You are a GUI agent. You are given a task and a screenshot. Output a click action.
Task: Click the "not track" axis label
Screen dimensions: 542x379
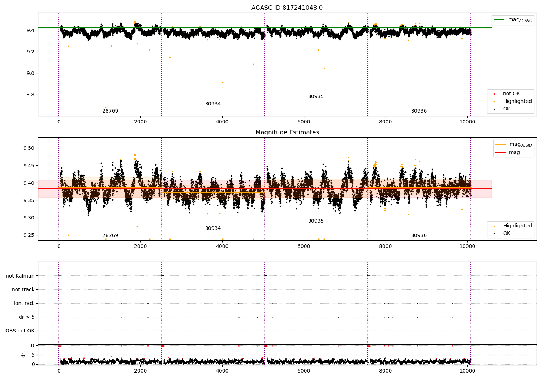[23, 289]
